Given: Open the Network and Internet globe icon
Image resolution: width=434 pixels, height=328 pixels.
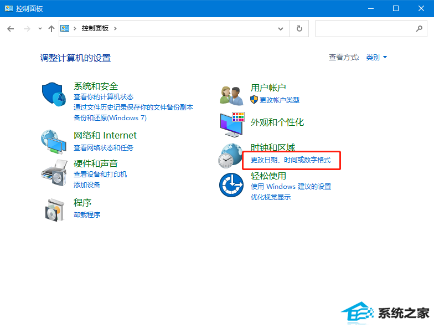Looking at the screenshot, I should coord(54,142).
